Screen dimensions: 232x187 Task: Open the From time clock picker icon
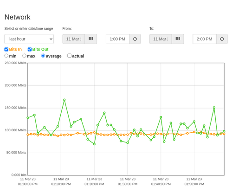click(135, 39)
